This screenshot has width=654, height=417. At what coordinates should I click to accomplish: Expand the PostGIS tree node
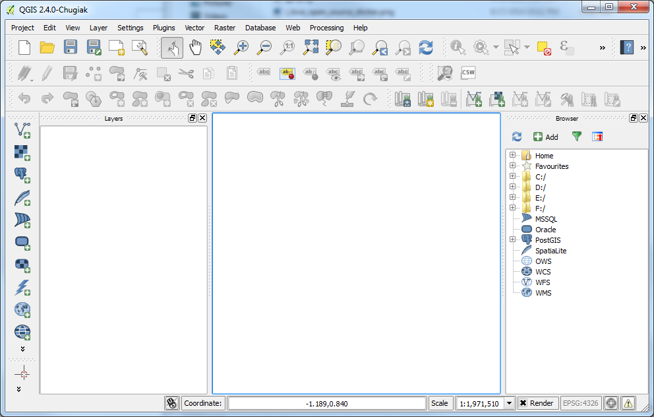(x=512, y=240)
